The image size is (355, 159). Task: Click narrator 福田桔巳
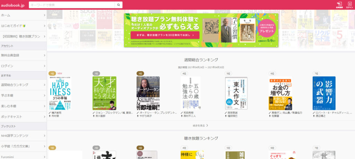pos(233,116)
